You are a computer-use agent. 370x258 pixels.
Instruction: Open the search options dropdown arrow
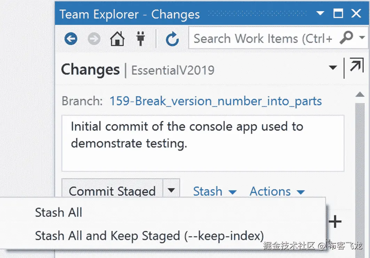click(x=362, y=37)
